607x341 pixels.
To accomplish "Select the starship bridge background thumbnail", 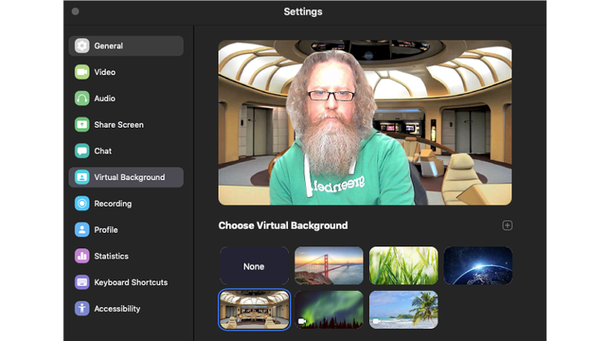I will coord(254,309).
